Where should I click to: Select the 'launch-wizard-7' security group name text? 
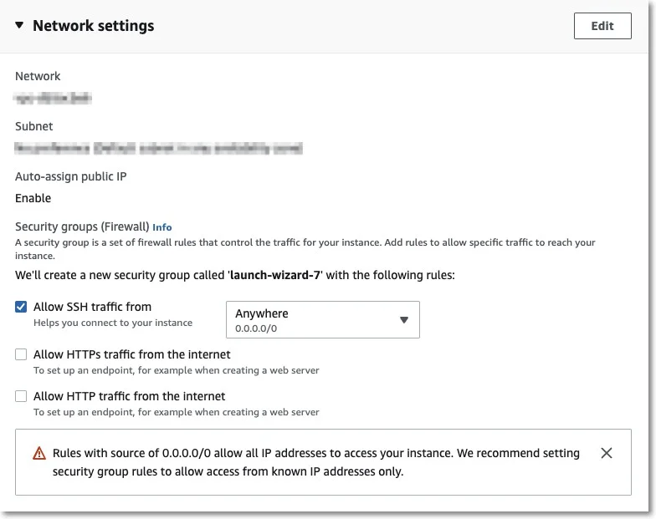(275, 275)
